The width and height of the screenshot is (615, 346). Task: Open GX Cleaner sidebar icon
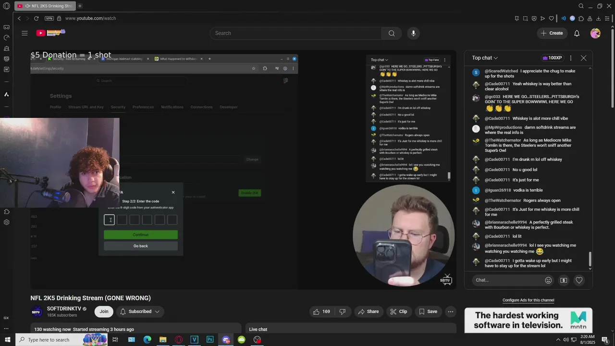point(6,49)
